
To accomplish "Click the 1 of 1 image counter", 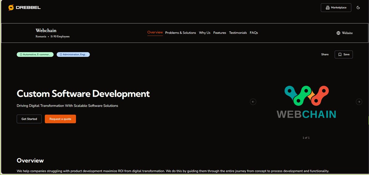I will click(306, 138).
